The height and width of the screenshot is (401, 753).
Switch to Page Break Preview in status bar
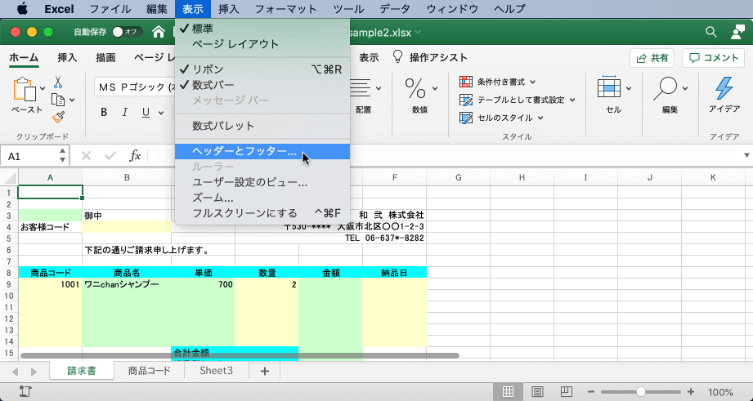click(567, 391)
